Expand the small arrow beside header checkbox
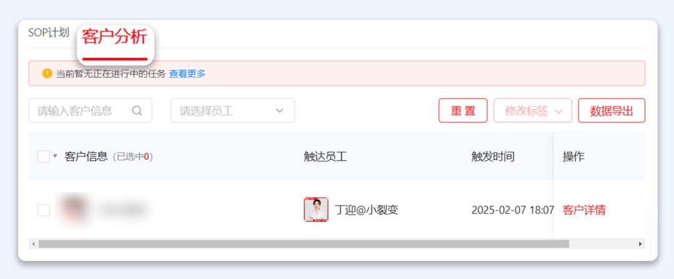 coord(55,156)
